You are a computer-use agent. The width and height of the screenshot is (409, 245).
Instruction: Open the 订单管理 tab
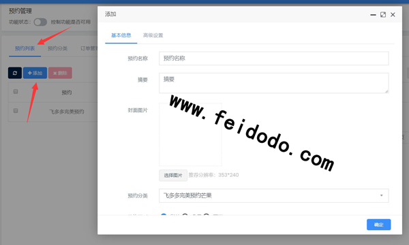click(x=89, y=48)
